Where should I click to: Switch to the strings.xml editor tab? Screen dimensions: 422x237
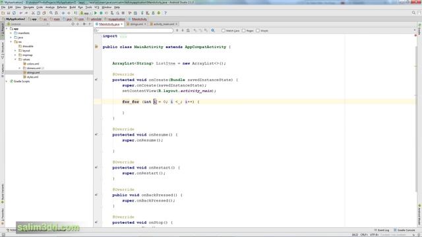136,24
